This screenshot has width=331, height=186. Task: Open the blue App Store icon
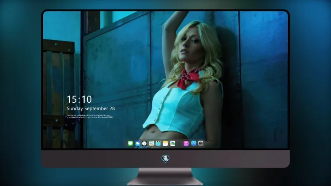tap(194, 143)
